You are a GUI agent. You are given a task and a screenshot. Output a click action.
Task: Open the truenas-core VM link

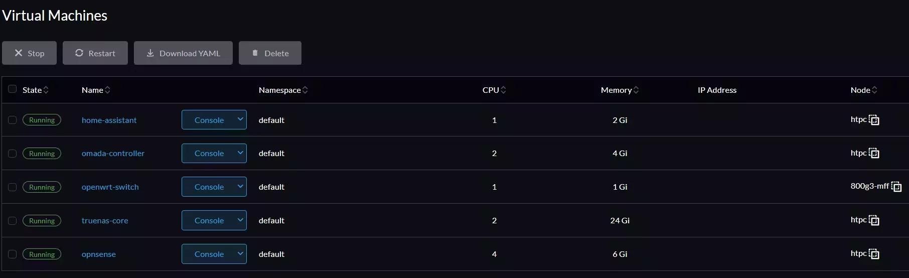tap(105, 220)
